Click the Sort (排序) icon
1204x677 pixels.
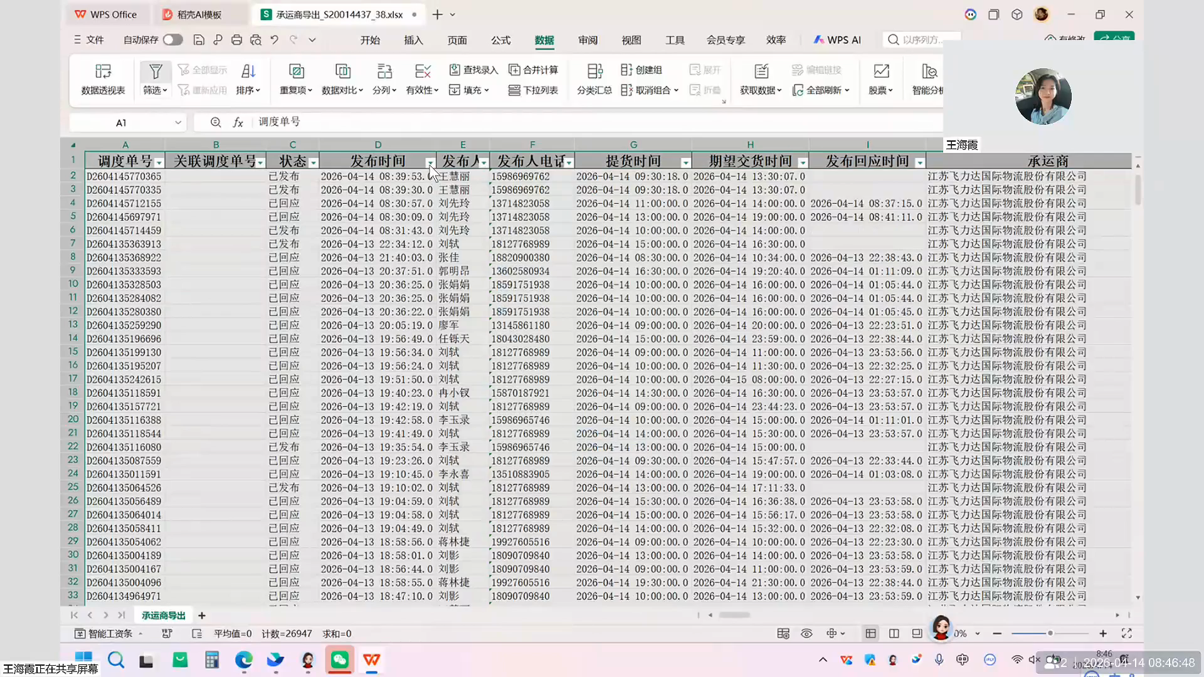click(x=248, y=71)
